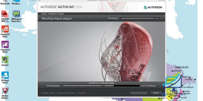Launch Connected Music from the desktop

point(5,31)
